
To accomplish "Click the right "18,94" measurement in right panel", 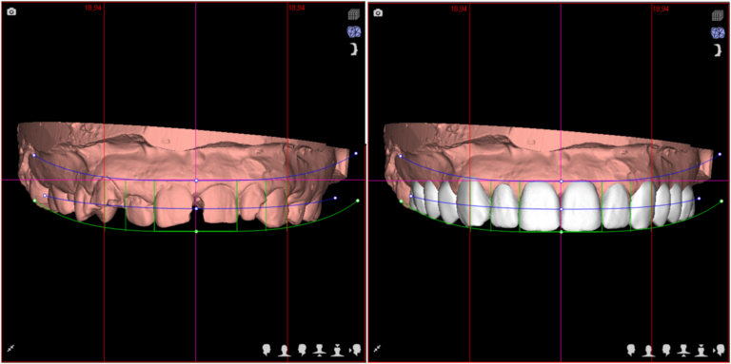I will click(x=661, y=9).
